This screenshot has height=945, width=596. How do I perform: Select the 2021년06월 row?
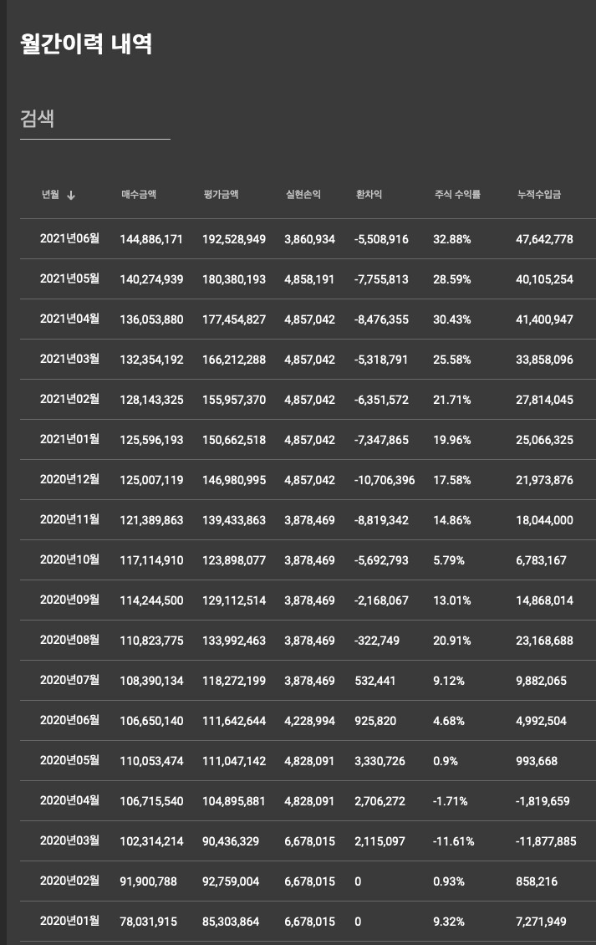pyautogui.click(x=308, y=239)
